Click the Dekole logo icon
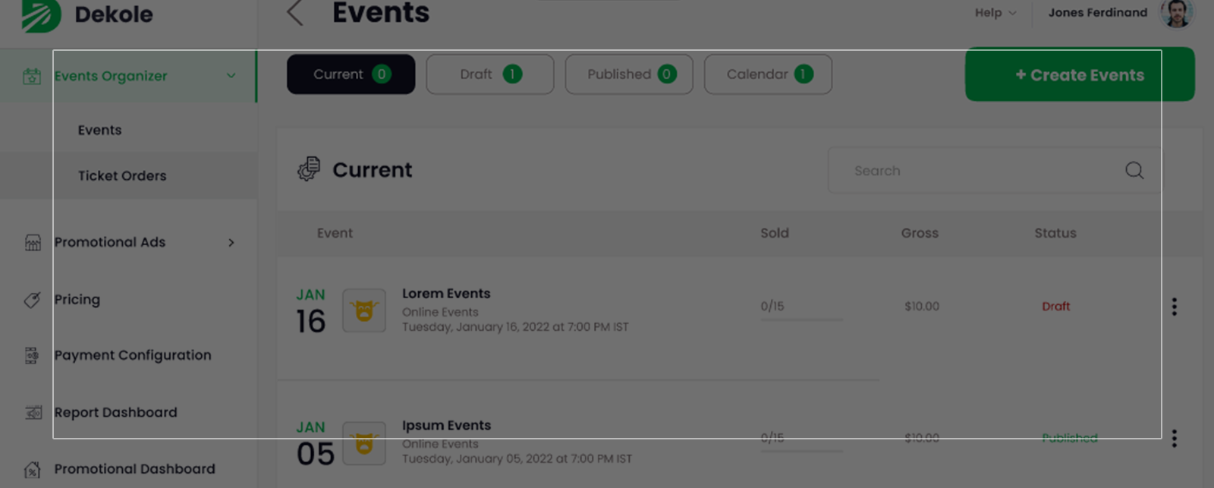This screenshot has height=488, width=1214. coord(41,14)
